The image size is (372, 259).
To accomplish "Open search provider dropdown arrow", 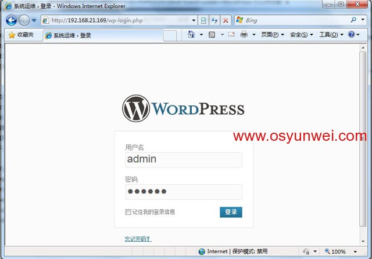I will [363, 20].
